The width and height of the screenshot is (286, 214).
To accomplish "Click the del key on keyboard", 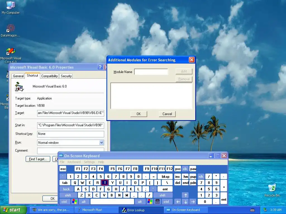I will [x=177, y=183].
